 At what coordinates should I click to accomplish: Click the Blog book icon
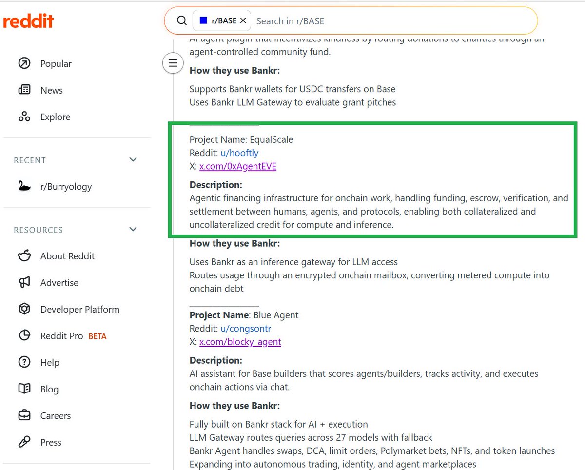tap(24, 389)
